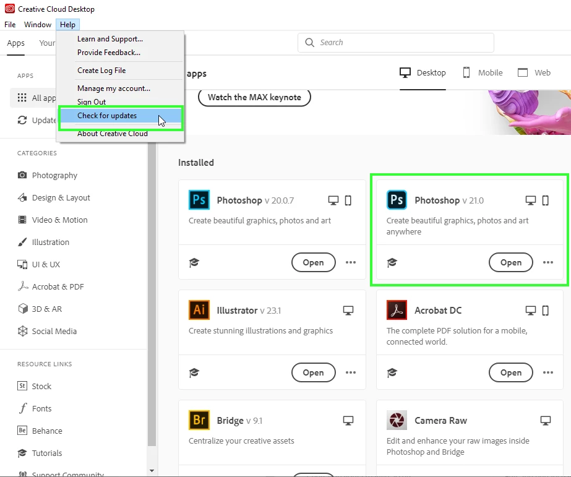
Task: Click the Help menu title
Action: pos(67,24)
